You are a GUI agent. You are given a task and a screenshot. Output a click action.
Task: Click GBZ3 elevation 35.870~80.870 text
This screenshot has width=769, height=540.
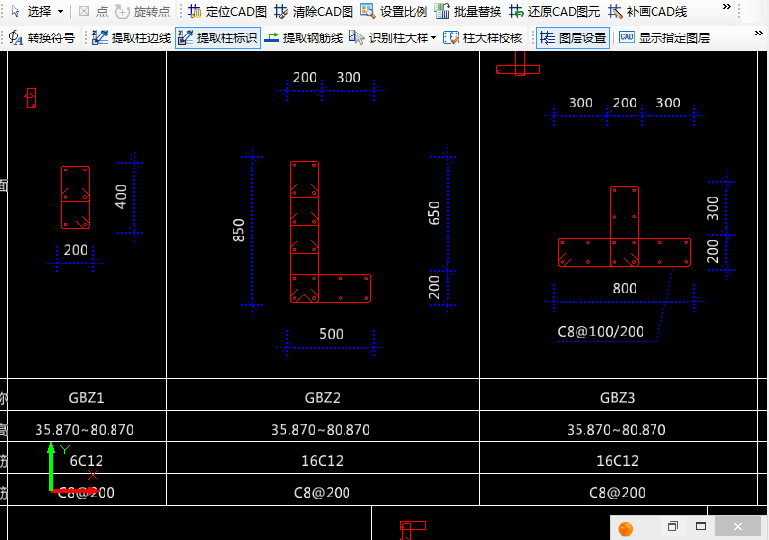click(x=616, y=430)
